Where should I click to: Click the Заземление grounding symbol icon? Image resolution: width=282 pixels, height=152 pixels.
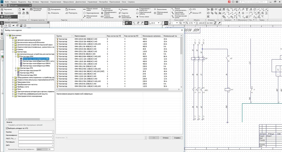155,9
